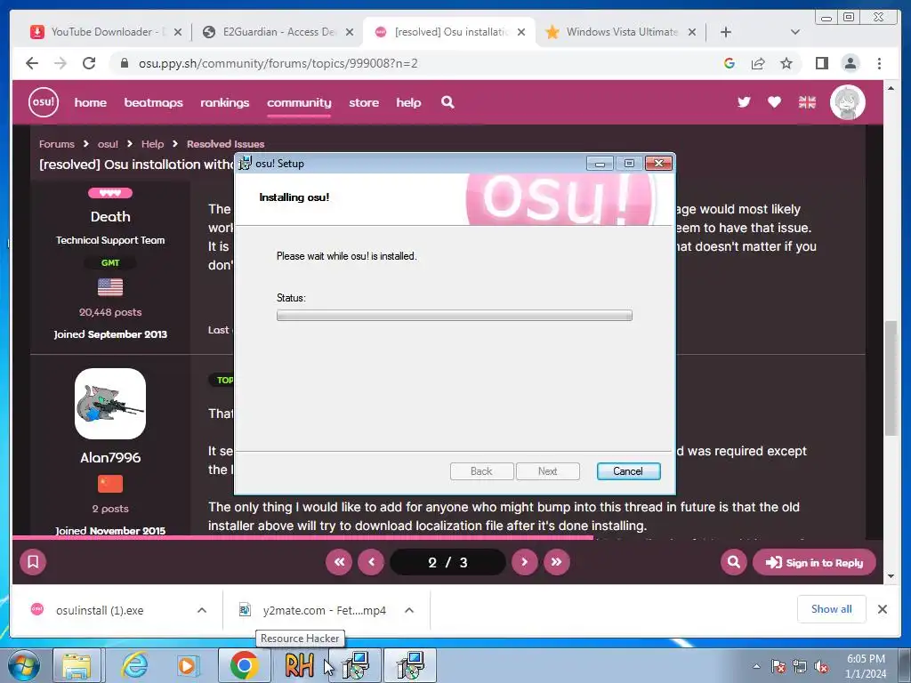This screenshot has width=911, height=683.
Task: Open the Chrome three-dot menu
Action: 879,63
